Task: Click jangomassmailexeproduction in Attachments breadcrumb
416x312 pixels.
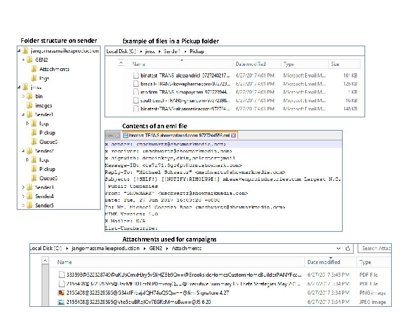Action: click(x=105, y=248)
